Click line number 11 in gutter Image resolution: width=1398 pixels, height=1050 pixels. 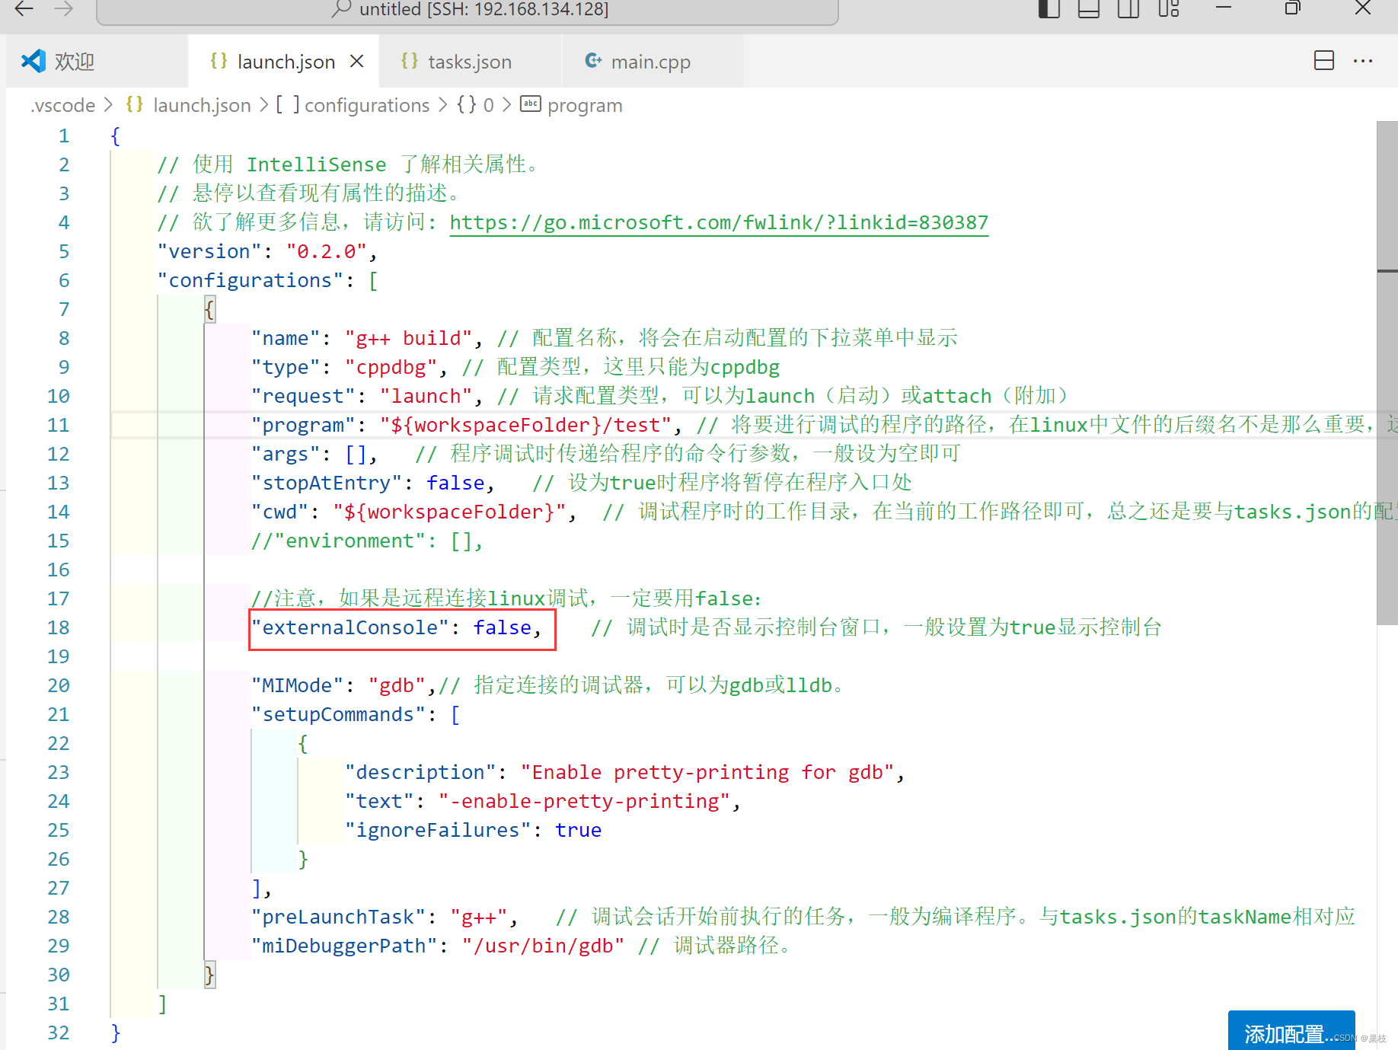pyautogui.click(x=59, y=425)
